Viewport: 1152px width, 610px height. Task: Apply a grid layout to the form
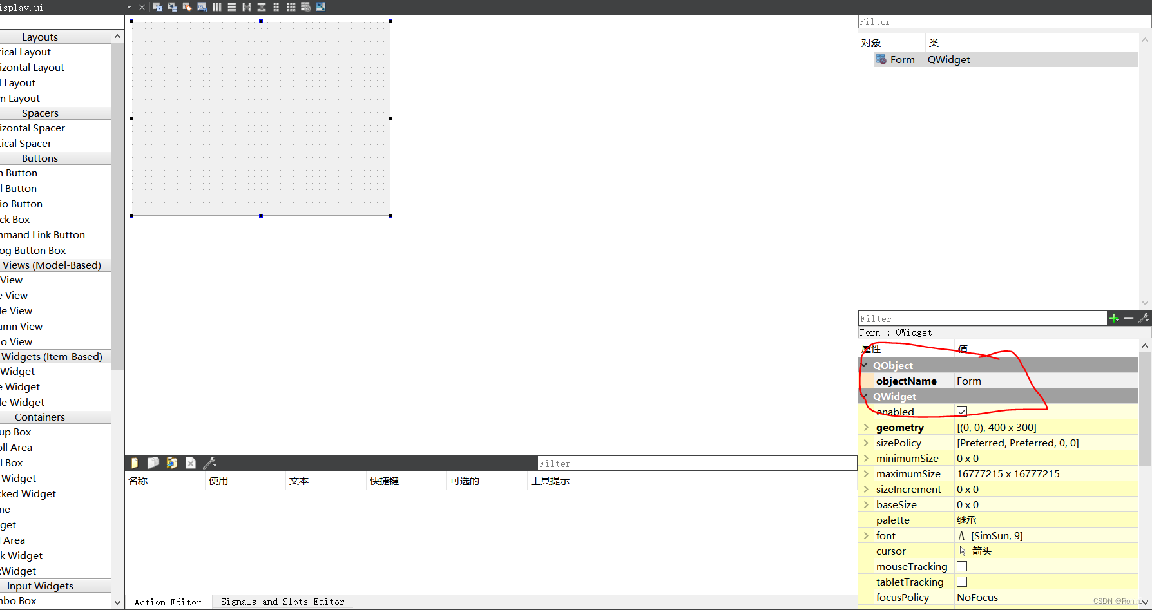click(x=291, y=7)
